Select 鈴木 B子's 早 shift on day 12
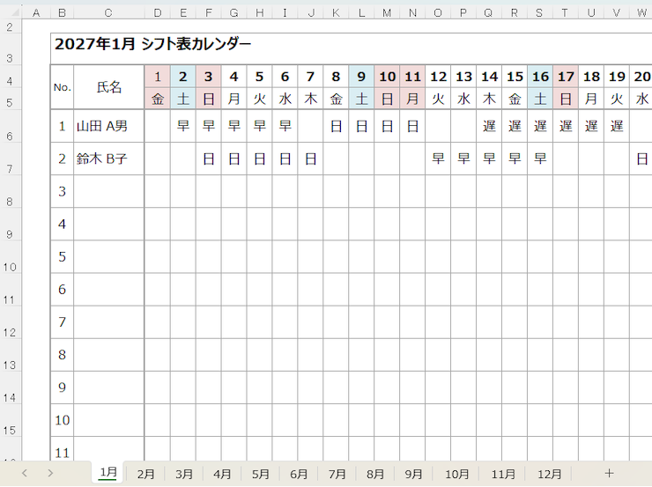 pyautogui.click(x=438, y=159)
